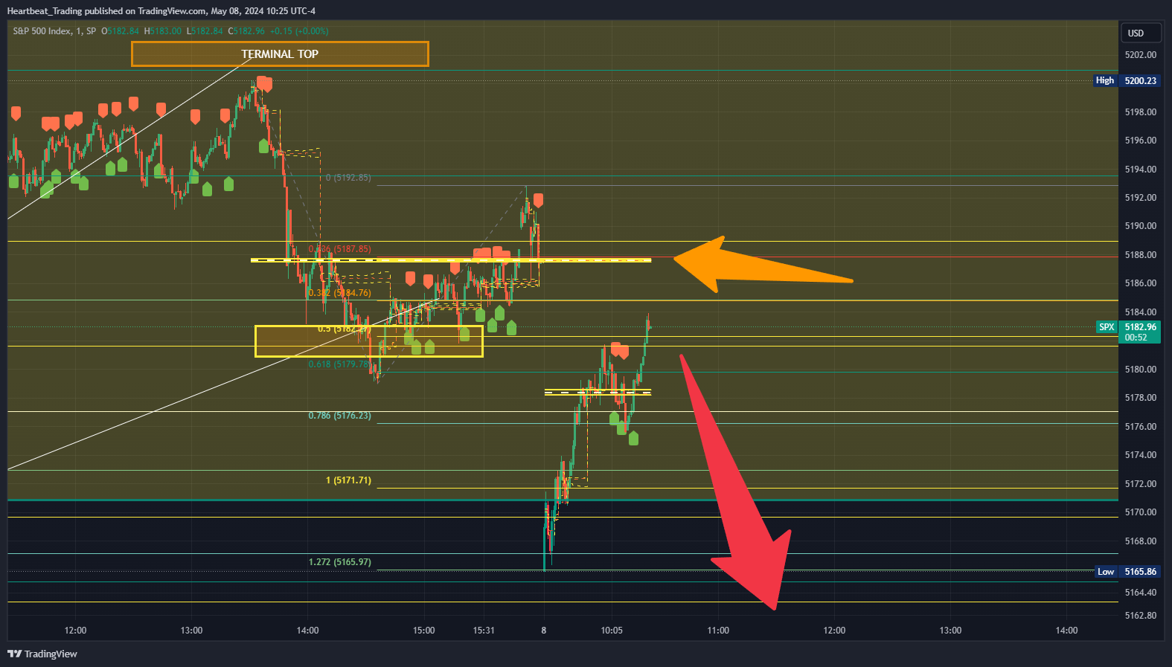Select the Fibonacci 0 (5192.85) label
Screen dimensions: 1172x667
tap(348, 178)
